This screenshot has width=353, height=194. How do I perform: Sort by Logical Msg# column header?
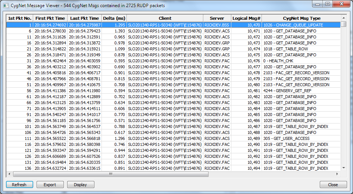coord(246,18)
